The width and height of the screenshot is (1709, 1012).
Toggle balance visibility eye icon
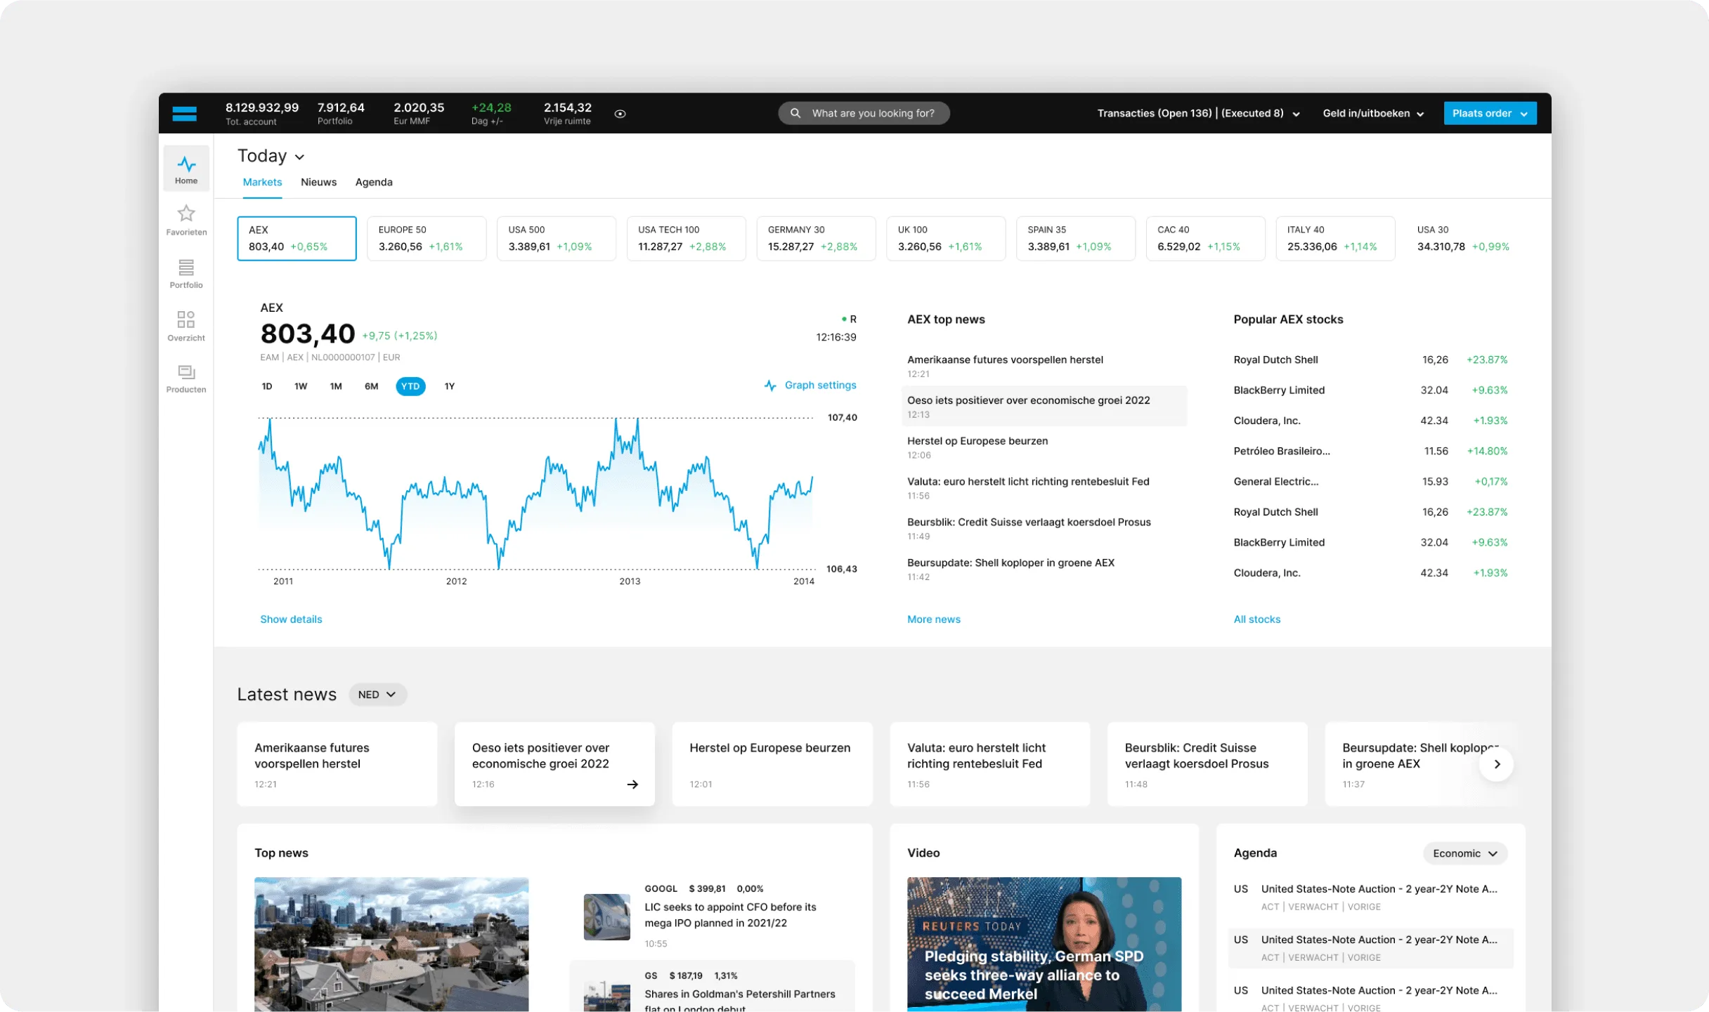click(620, 114)
